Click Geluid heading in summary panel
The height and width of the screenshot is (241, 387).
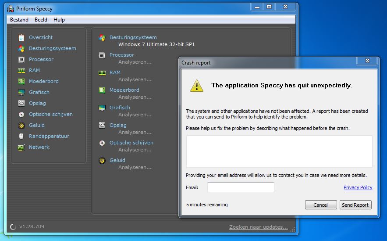[117, 160]
